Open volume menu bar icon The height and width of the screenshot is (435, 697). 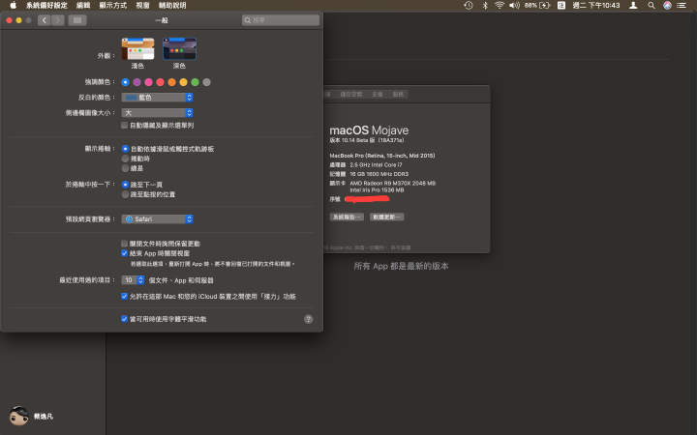pos(514,6)
